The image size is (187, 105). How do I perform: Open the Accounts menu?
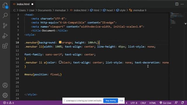(x=5, y=85)
